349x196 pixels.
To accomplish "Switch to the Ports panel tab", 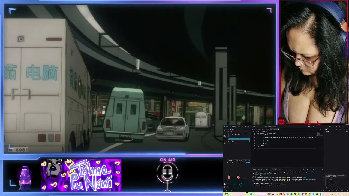I will tap(279, 169).
